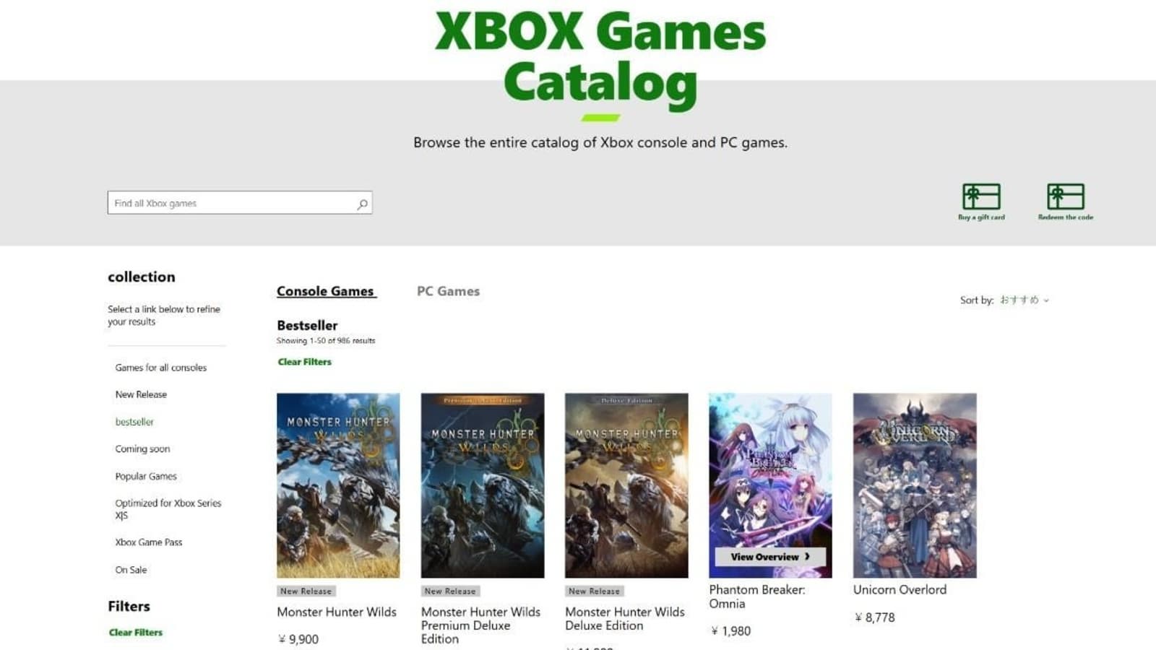Viewport: 1156px width, 650px height.
Task: Select Games for all consoles collection
Action: tap(161, 368)
